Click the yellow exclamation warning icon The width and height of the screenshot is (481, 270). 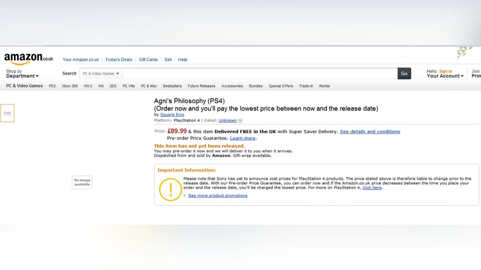170,189
